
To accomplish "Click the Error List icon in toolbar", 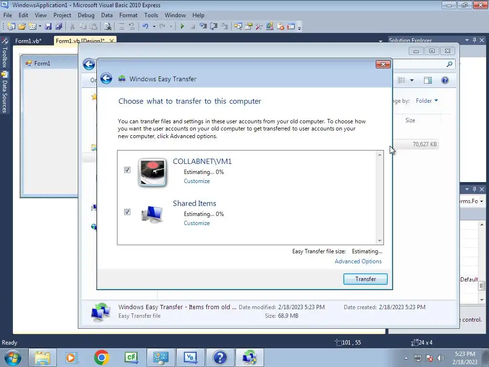I will pyautogui.click(x=280, y=27).
